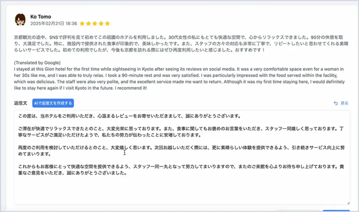The image size is (359, 212).
Task: Click the fourth rating star
Action: (101, 23)
